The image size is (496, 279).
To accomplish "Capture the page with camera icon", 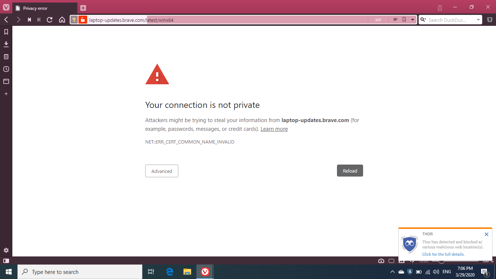I will point(381,260).
